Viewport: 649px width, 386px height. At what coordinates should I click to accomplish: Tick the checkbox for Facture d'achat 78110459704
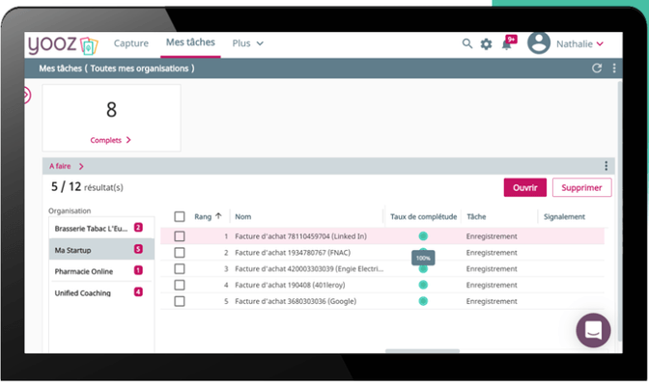[x=180, y=236]
